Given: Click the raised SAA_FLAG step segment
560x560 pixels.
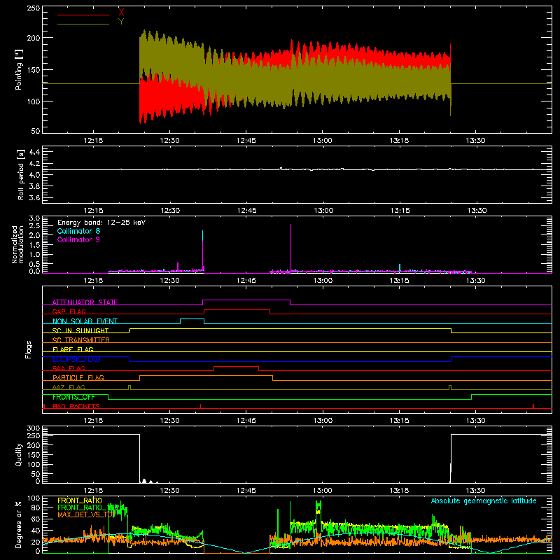Looking at the screenshot, I should 236,366.
